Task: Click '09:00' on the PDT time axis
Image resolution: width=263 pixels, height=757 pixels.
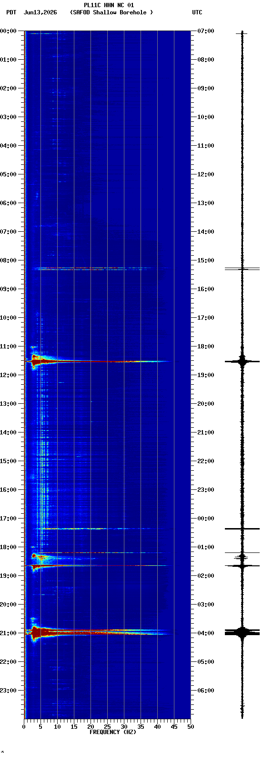Action: click(x=8, y=289)
